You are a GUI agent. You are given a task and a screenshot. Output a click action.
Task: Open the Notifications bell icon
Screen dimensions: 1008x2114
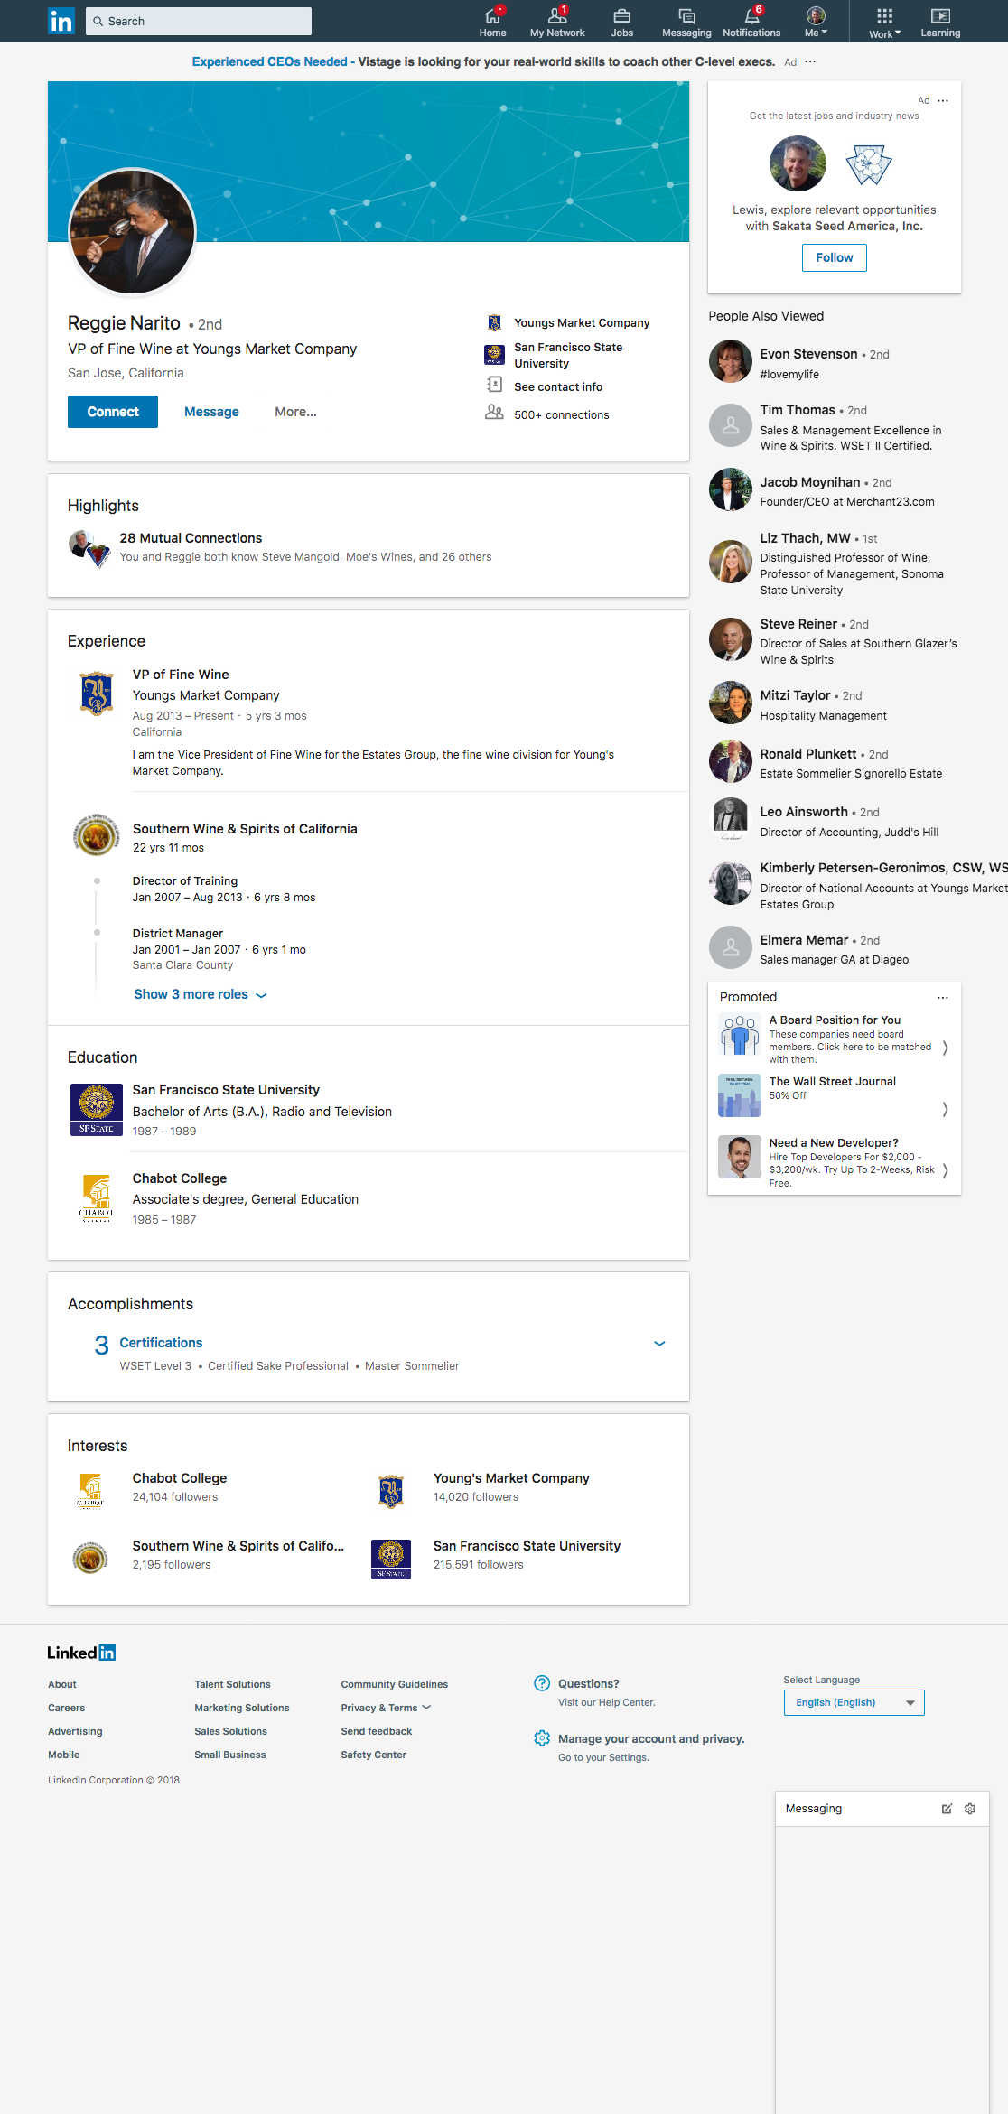pos(751,22)
